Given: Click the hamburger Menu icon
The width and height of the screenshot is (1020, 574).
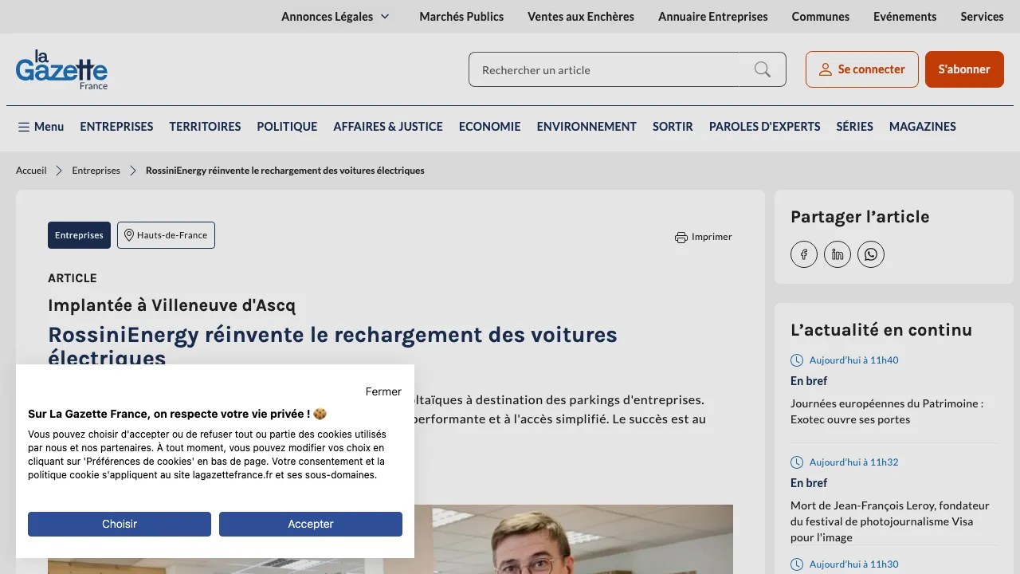Looking at the screenshot, I should click(x=24, y=127).
